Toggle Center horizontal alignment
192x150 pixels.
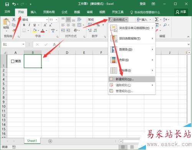point(68,25)
